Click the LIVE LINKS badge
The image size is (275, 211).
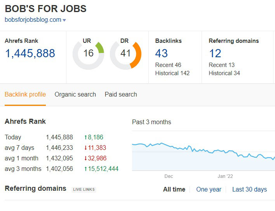[x=84, y=189]
